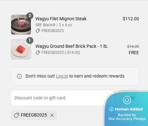Click the quantity badge 2 on steak image
The image size is (148, 126).
(30, 16)
